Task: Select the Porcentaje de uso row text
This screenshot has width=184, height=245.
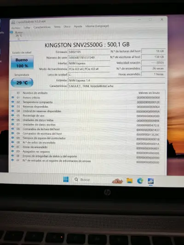Action: point(34,116)
